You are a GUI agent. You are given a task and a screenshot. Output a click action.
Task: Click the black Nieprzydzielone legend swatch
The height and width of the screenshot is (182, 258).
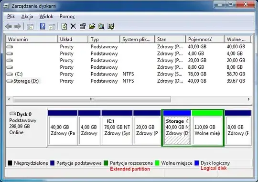(10, 163)
